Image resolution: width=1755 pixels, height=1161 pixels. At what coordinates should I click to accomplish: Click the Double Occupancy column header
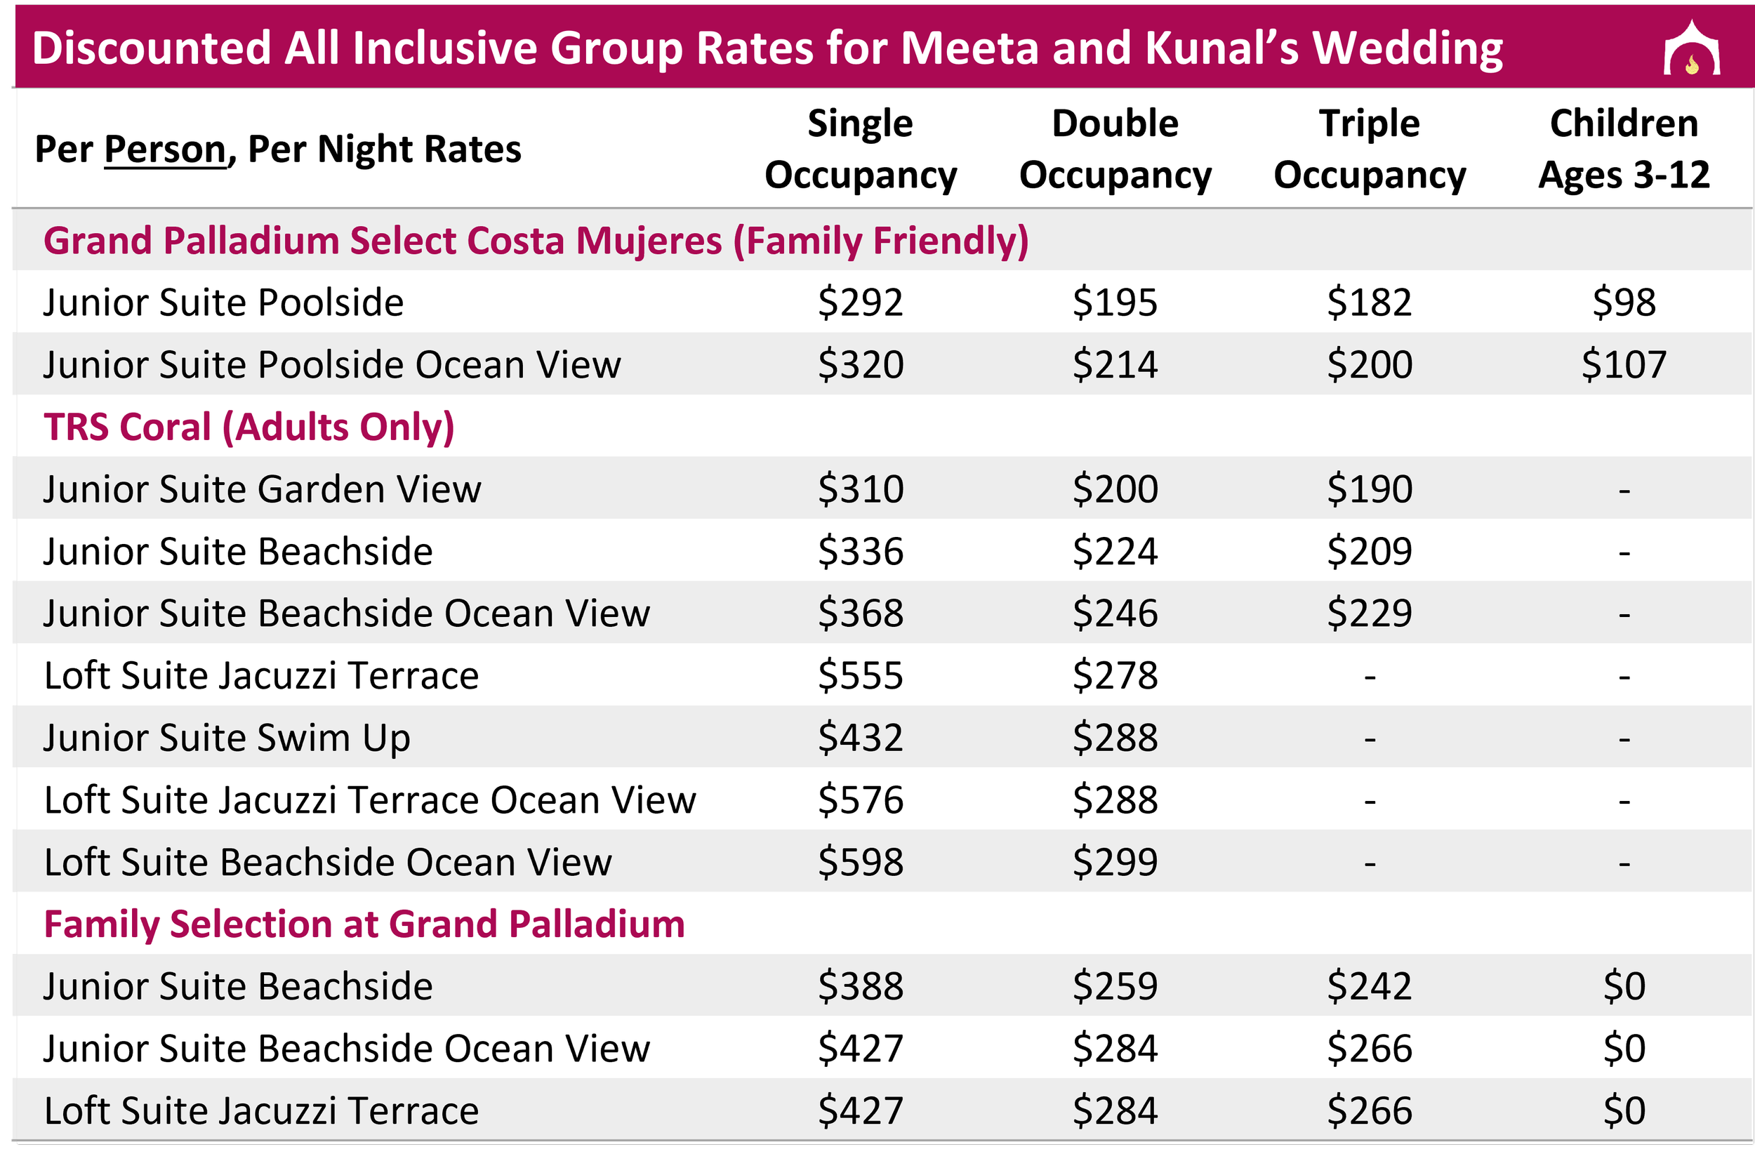(1115, 149)
